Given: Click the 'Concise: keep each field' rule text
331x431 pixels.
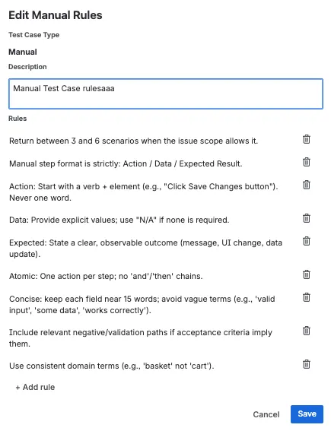Looking at the screenshot, I should 142,305.
